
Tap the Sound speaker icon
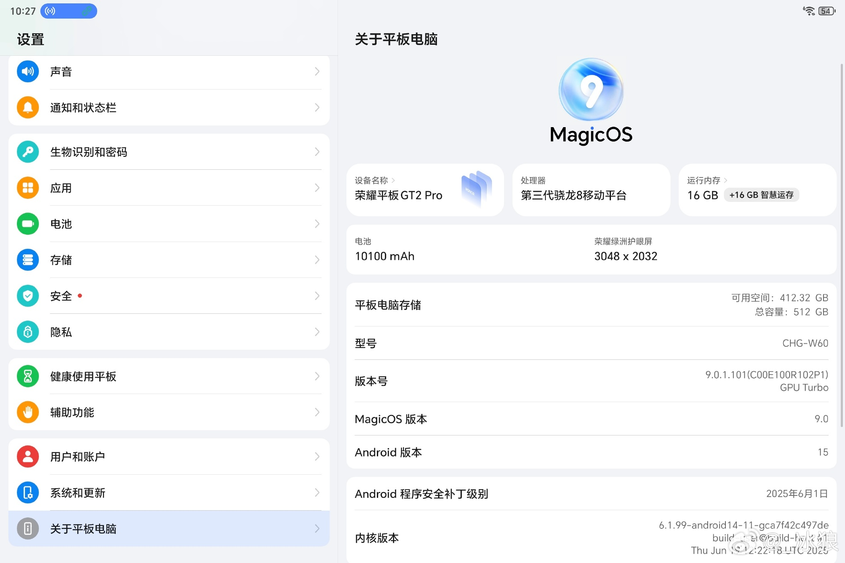point(28,71)
